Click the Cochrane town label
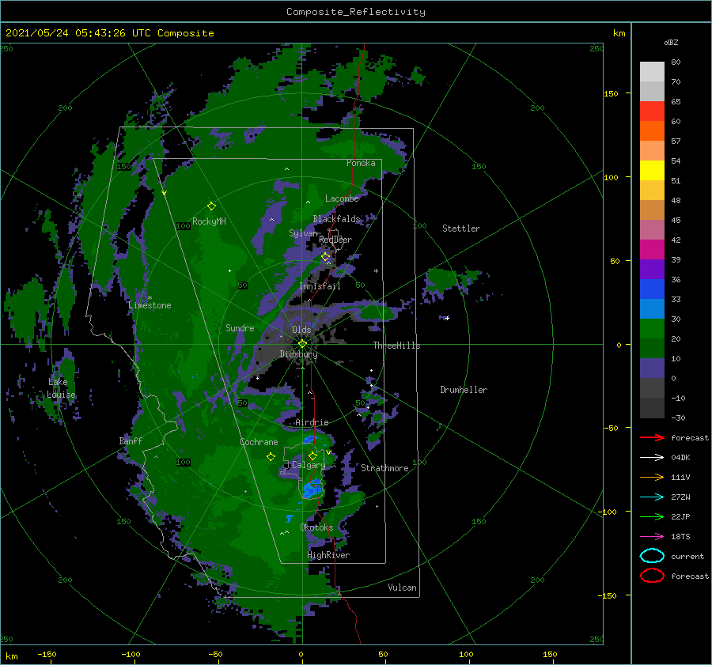712x665 pixels. (259, 442)
